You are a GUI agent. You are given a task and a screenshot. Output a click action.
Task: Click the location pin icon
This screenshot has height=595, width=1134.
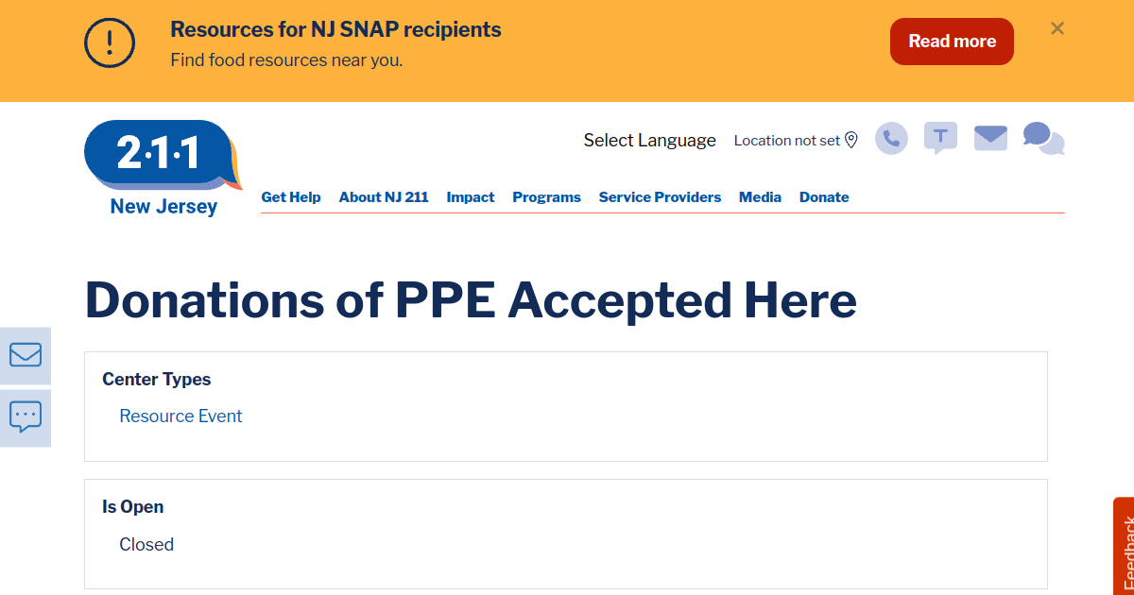(x=851, y=140)
